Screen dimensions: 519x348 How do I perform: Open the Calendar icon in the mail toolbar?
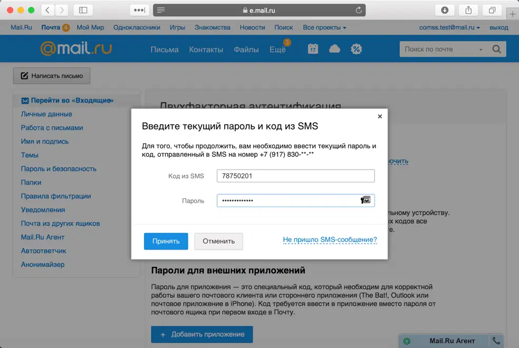coord(313,48)
